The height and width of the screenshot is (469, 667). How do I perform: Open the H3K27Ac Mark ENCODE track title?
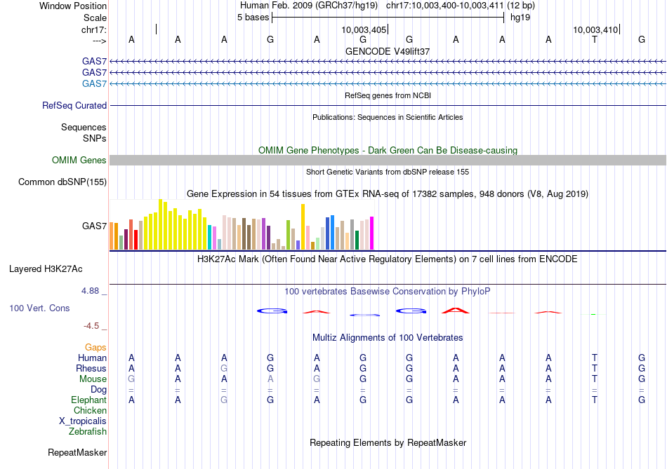[388, 259]
